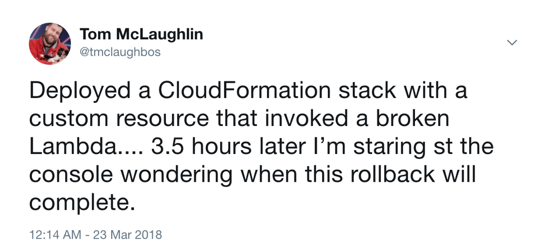Click the Tom McLaughlin display name
Viewport: 548px width, 252px height.
141,34
